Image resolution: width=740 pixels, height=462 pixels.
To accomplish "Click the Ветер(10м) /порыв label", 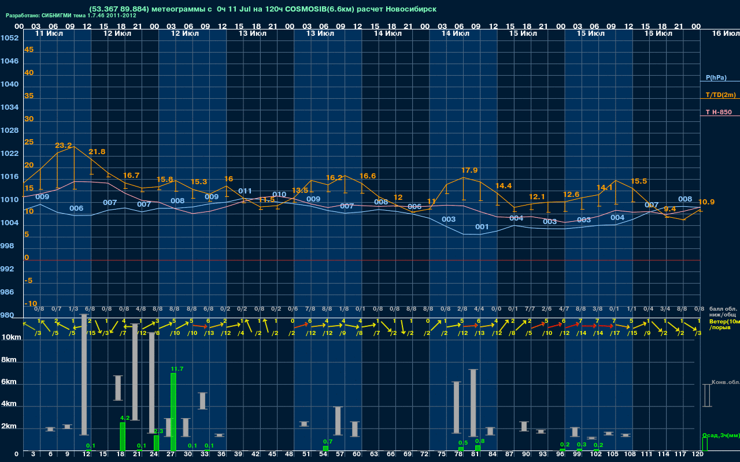I will pos(724,324).
